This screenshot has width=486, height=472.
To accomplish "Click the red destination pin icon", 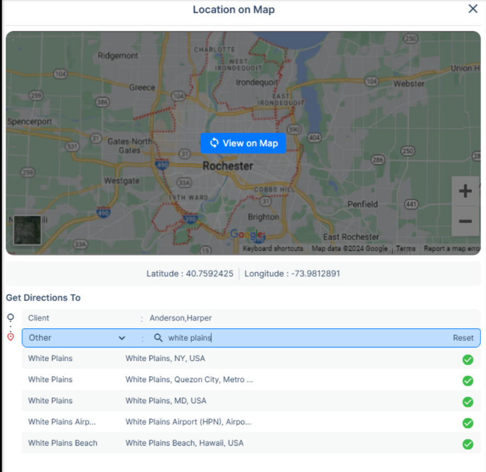I will [x=10, y=337].
